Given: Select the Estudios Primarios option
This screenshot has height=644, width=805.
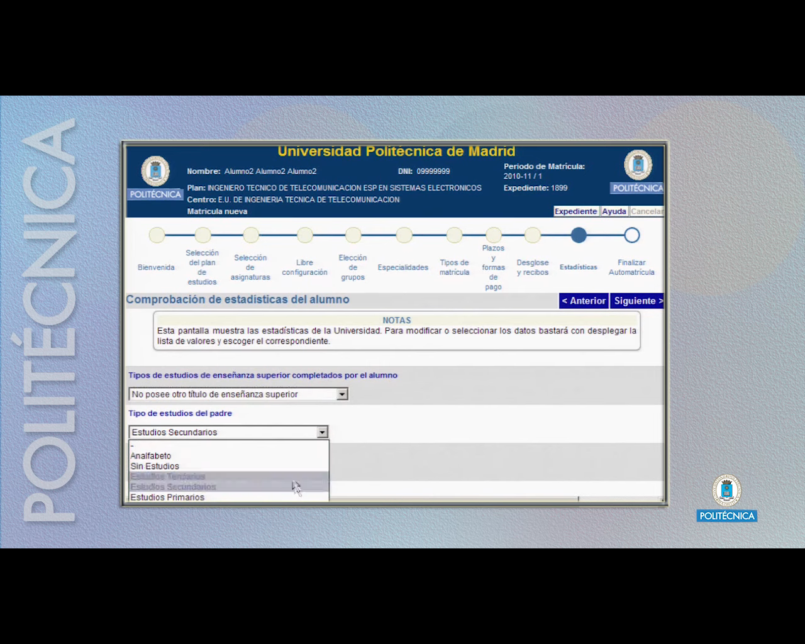Looking at the screenshot, I should coord(229,497).
